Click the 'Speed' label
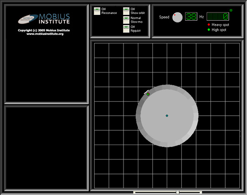 pos(164,17)
